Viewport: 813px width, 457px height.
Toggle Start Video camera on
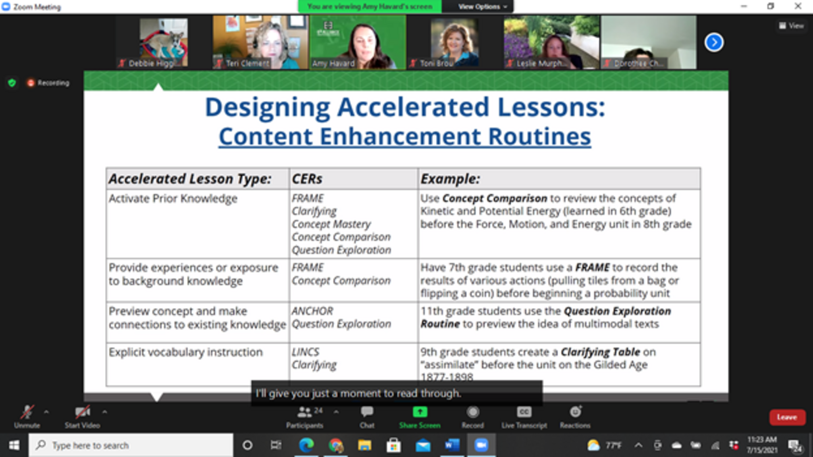(82, 413)
